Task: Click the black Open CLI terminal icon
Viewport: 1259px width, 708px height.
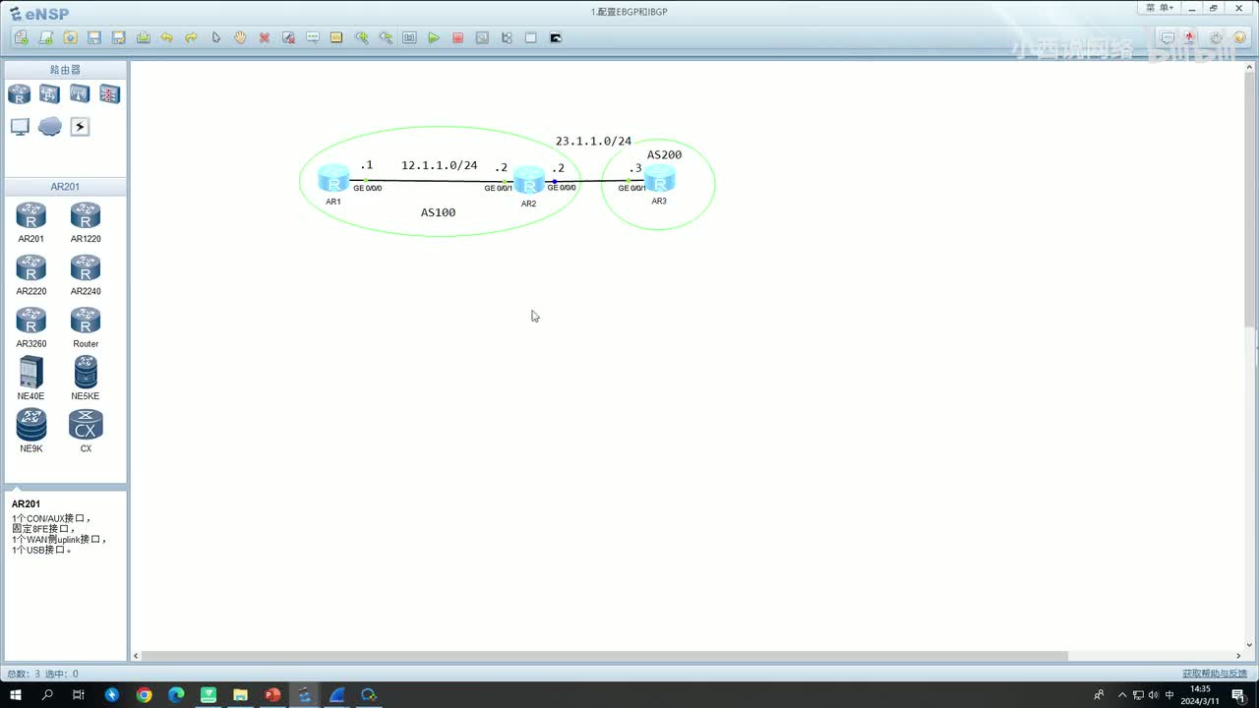Action: click(556, 37)
